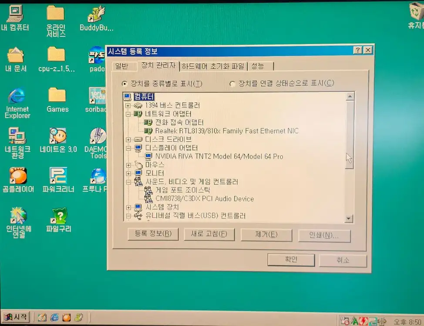Click the 인쇄(N)... button

[x=324, y=235]
